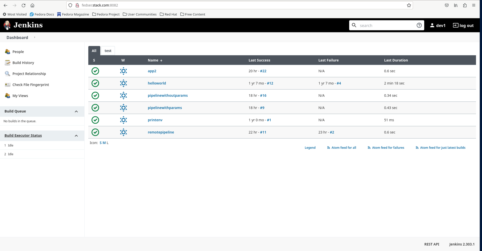Open the search help question mark icon
This screenshot has height=251, width=482.
pyautogui.click(x=419, y=25)
